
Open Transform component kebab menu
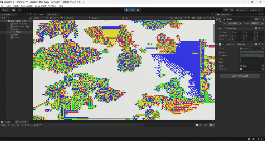[x=262, y=28]
